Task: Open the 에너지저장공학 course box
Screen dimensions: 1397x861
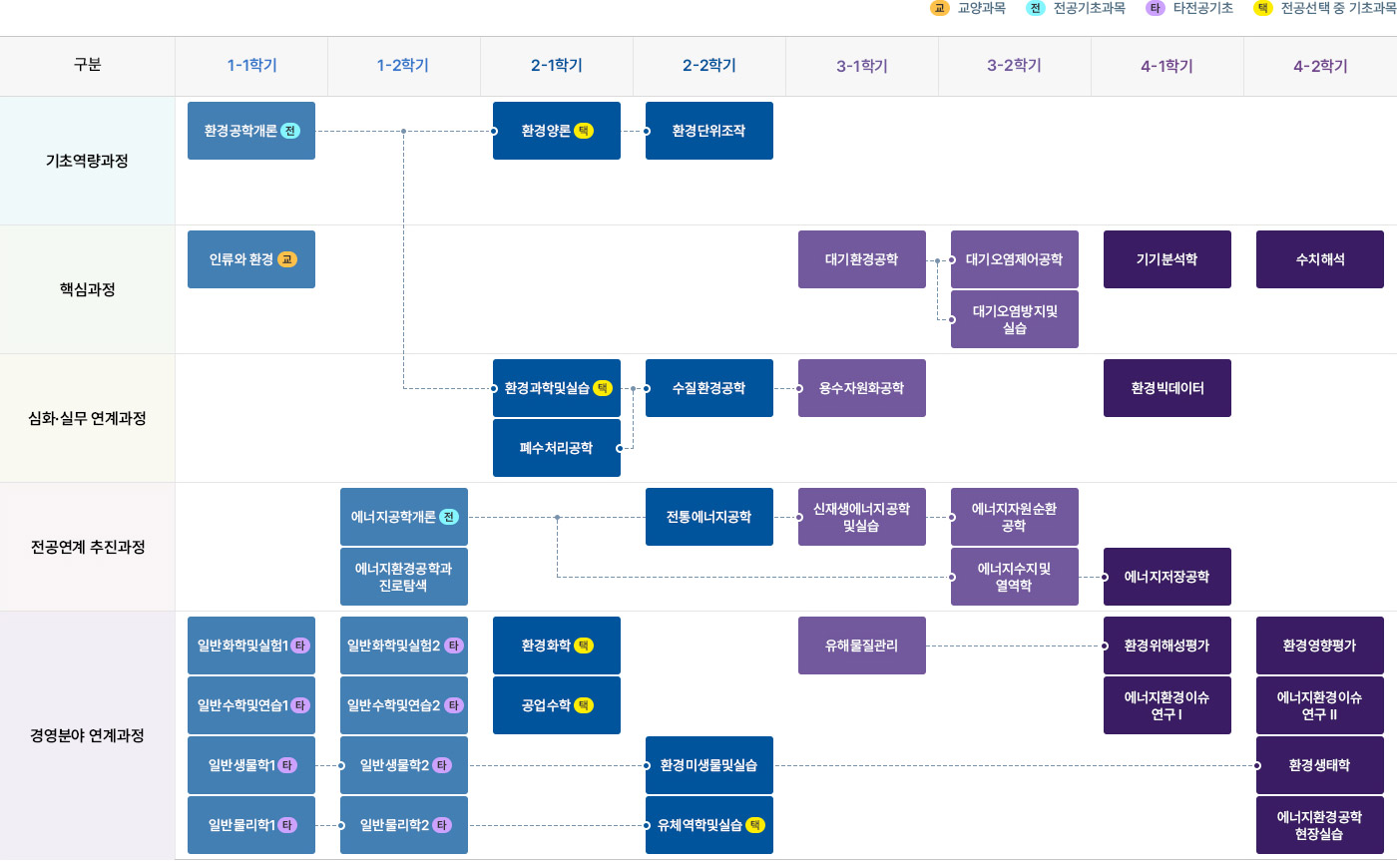Action: pyautogui.click(x=1167, y=577)
